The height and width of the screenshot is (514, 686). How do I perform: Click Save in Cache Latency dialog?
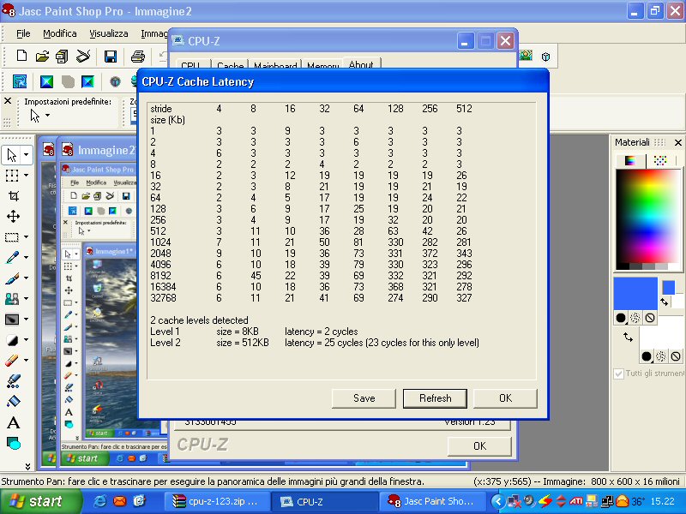coord(364,398)
